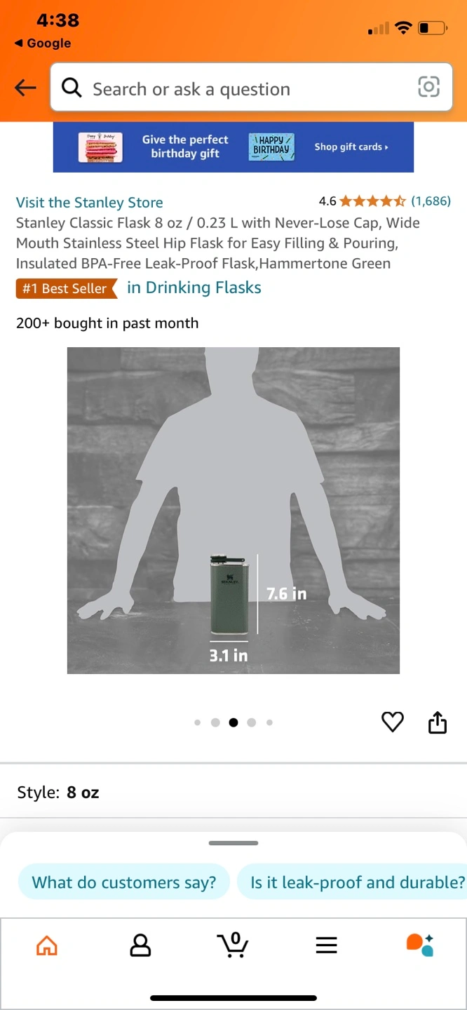The width and height of the screenshot is (467, 1010).
Task: Select the fourth image carousel dot
Action: pos(252,722)
